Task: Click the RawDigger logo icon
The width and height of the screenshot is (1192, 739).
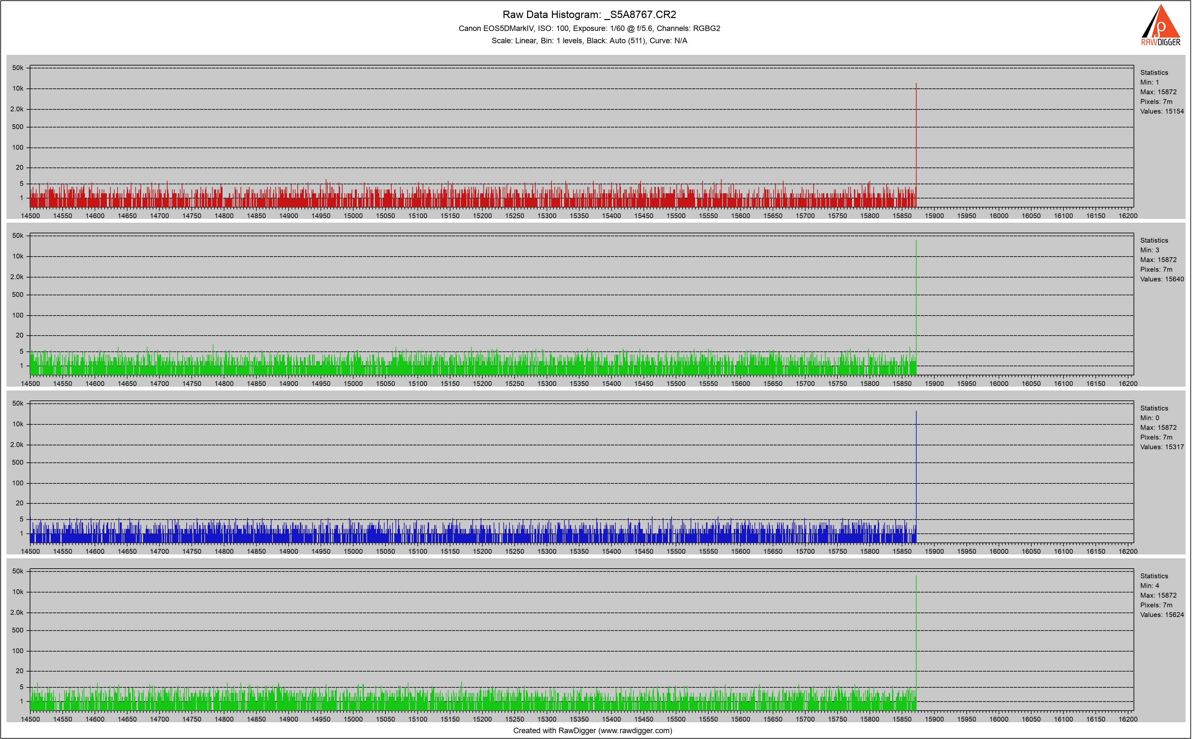Action: coord(1161,25)
